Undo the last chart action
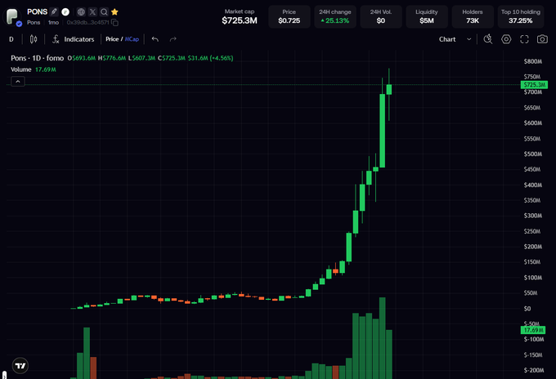Viewport: 556px width, 379px height. click(x=155, y=39)
